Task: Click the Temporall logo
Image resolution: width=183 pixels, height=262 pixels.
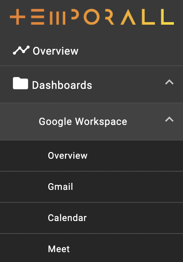Action: (x=92, y=17)
